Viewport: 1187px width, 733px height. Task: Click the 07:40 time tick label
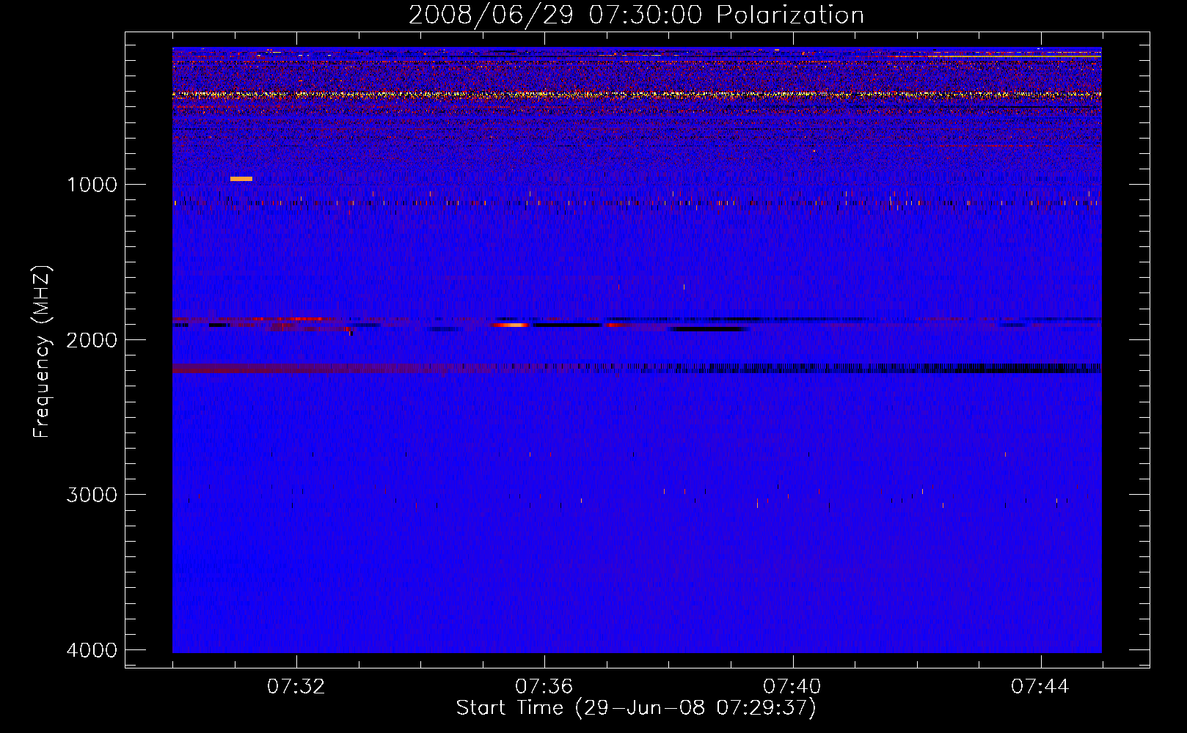792,687
